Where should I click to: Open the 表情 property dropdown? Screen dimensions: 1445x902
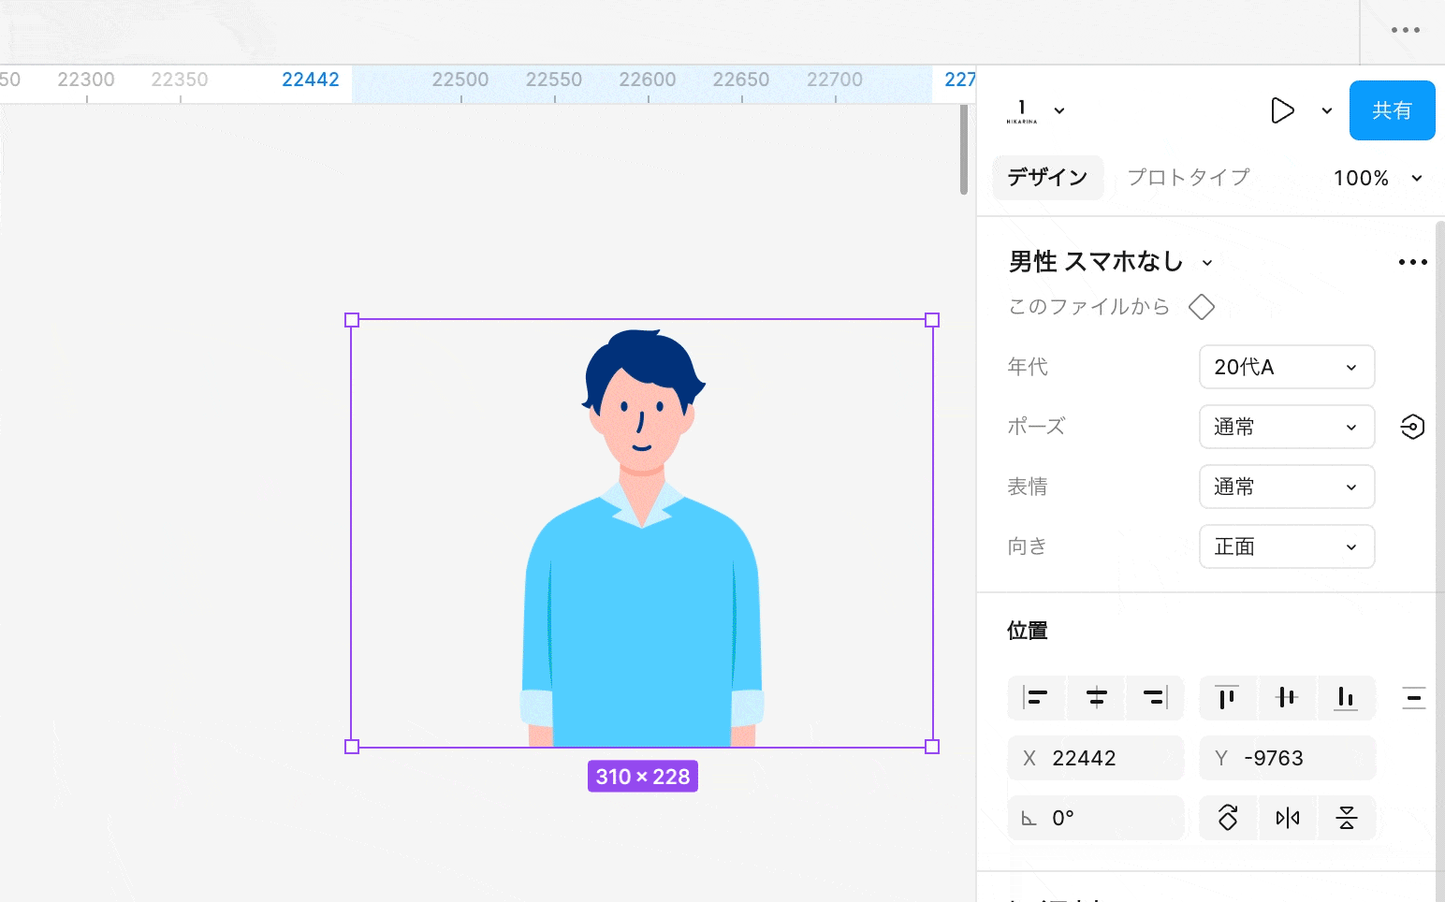(1286, 487)
